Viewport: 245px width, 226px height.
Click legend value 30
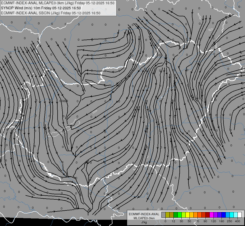click(181, 221)
